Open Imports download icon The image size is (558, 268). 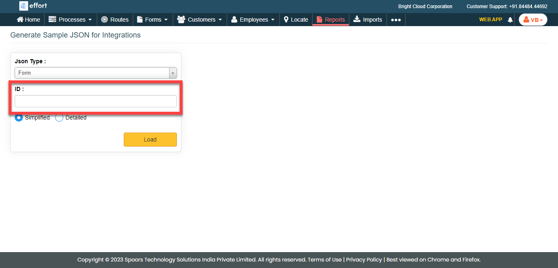click(357, 19)
